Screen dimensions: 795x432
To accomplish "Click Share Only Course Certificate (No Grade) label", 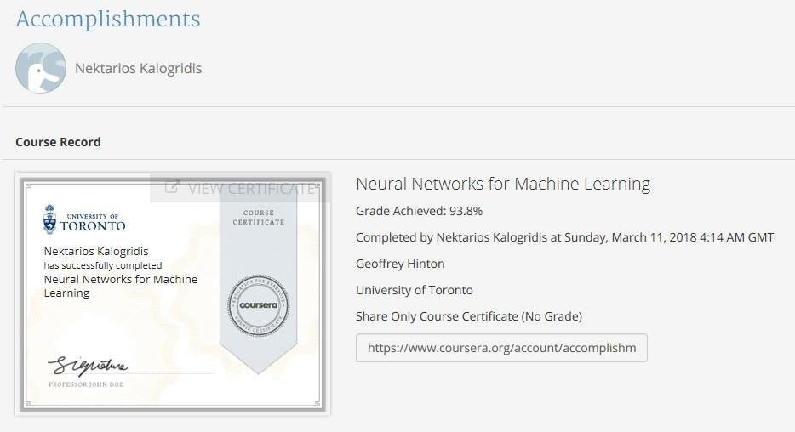I will tap(469, 316).
